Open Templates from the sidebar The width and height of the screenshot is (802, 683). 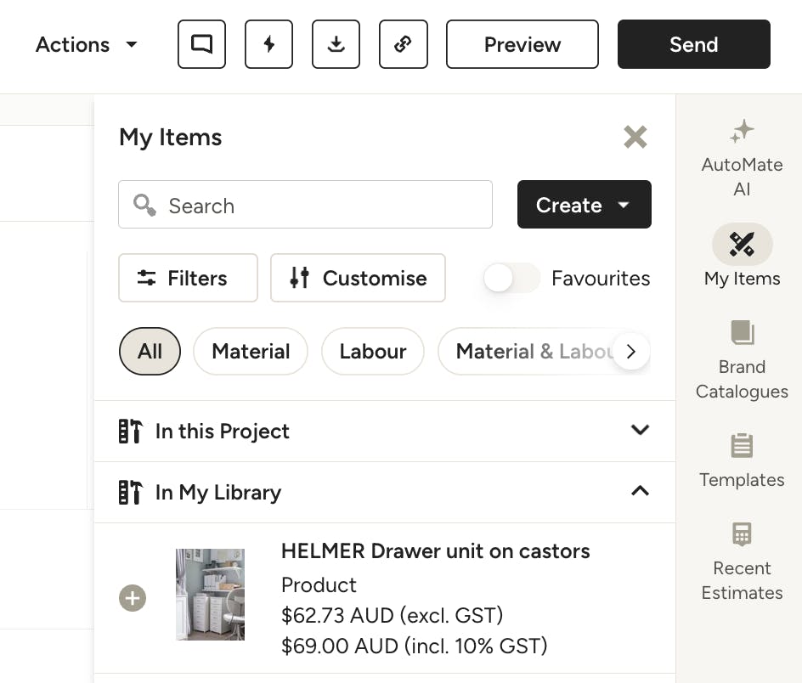[x=742, y=460]
